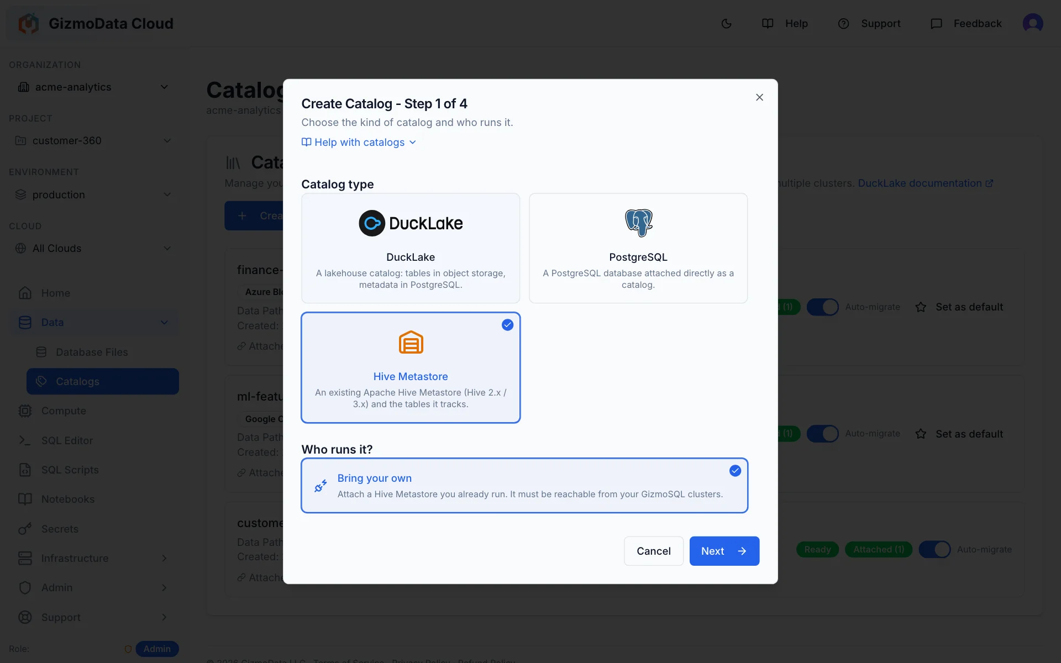Image resolution: width=1061 pixels, height=663 pixels.
Task: Select Hive Metastore catalog type
Action: click(411, 368)
